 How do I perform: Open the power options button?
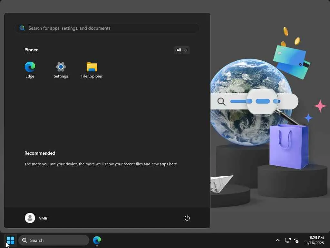click(187, 218)
